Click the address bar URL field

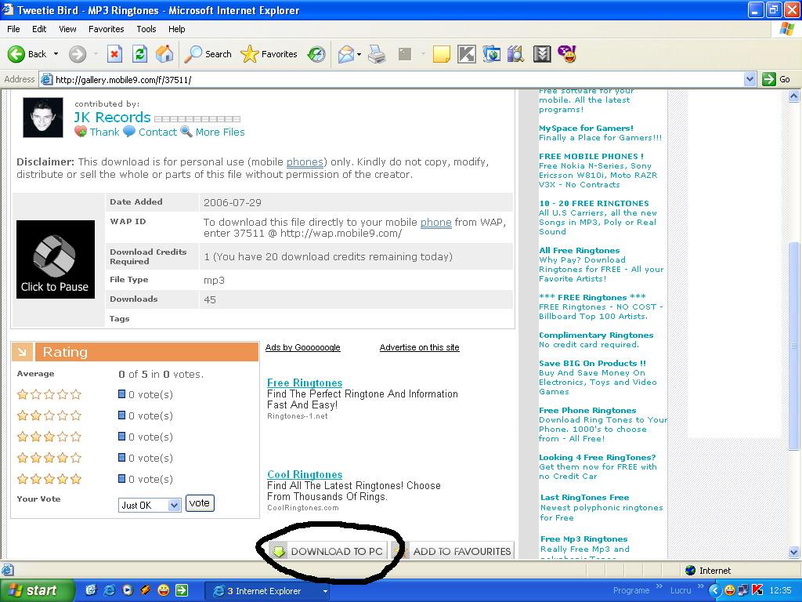[x=392, y=79]
